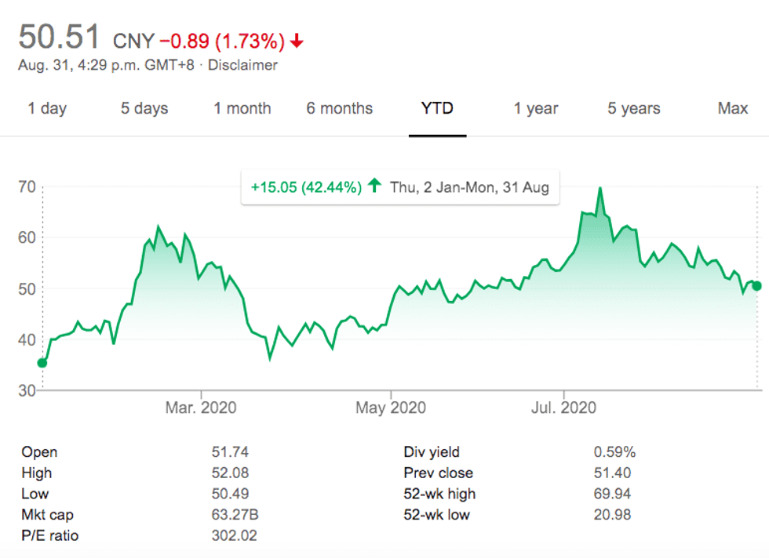Click the 50.51 current price value

[x=60, y=38]
